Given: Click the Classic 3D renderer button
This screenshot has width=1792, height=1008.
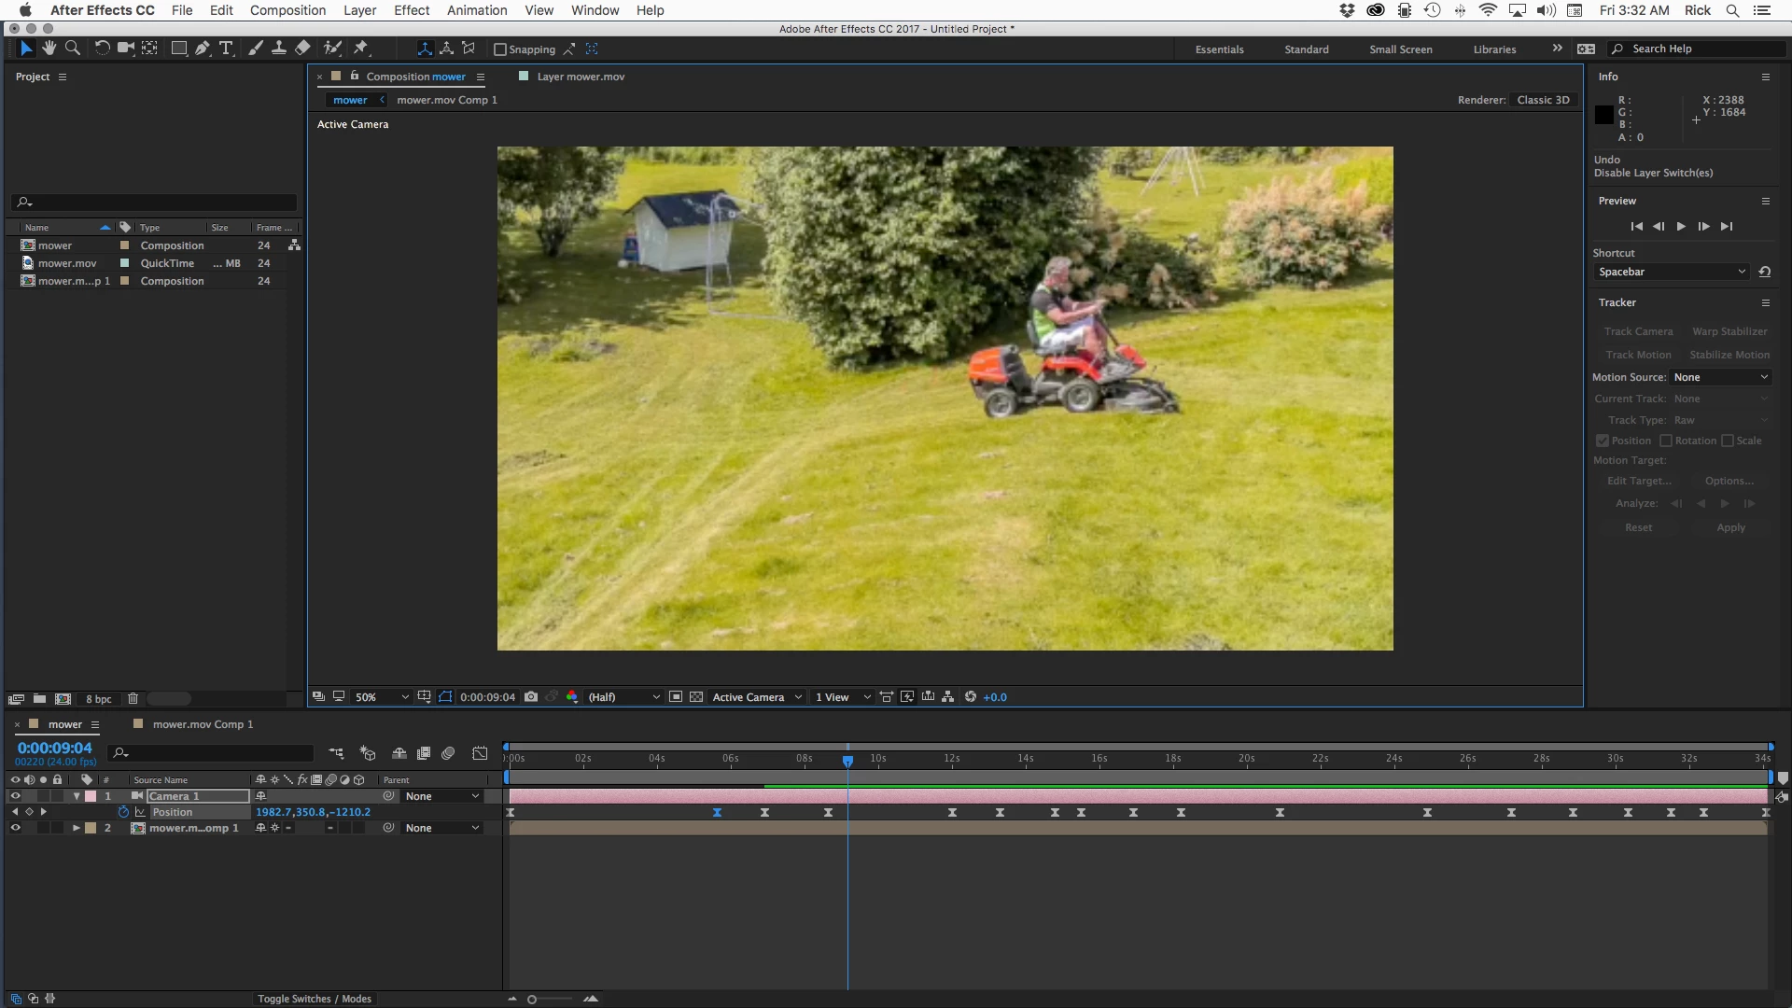Looking at the screenshot, I should [x=1543, y=100].
